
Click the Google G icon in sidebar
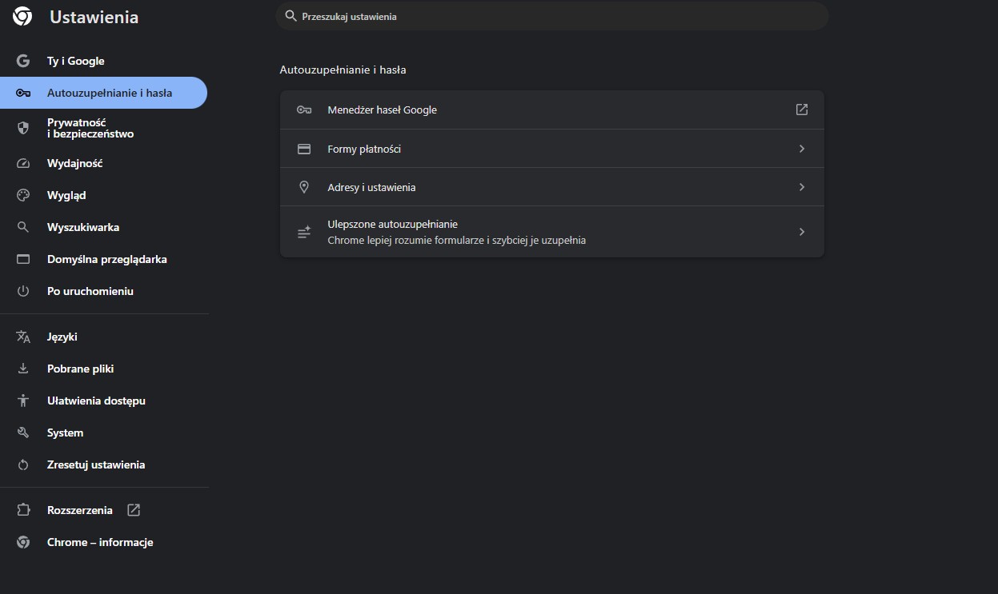[23, 61]
